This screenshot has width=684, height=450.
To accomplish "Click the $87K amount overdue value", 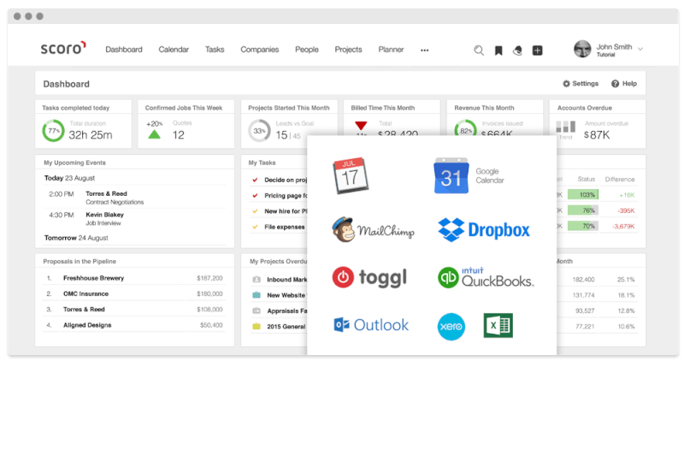I will pos(597,135).
